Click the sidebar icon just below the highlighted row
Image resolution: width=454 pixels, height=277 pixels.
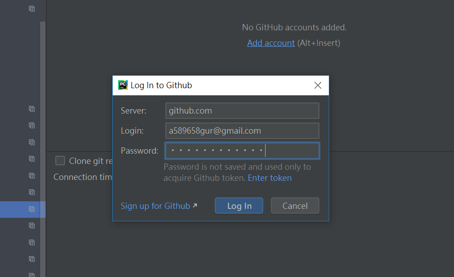tap(32, 226)
